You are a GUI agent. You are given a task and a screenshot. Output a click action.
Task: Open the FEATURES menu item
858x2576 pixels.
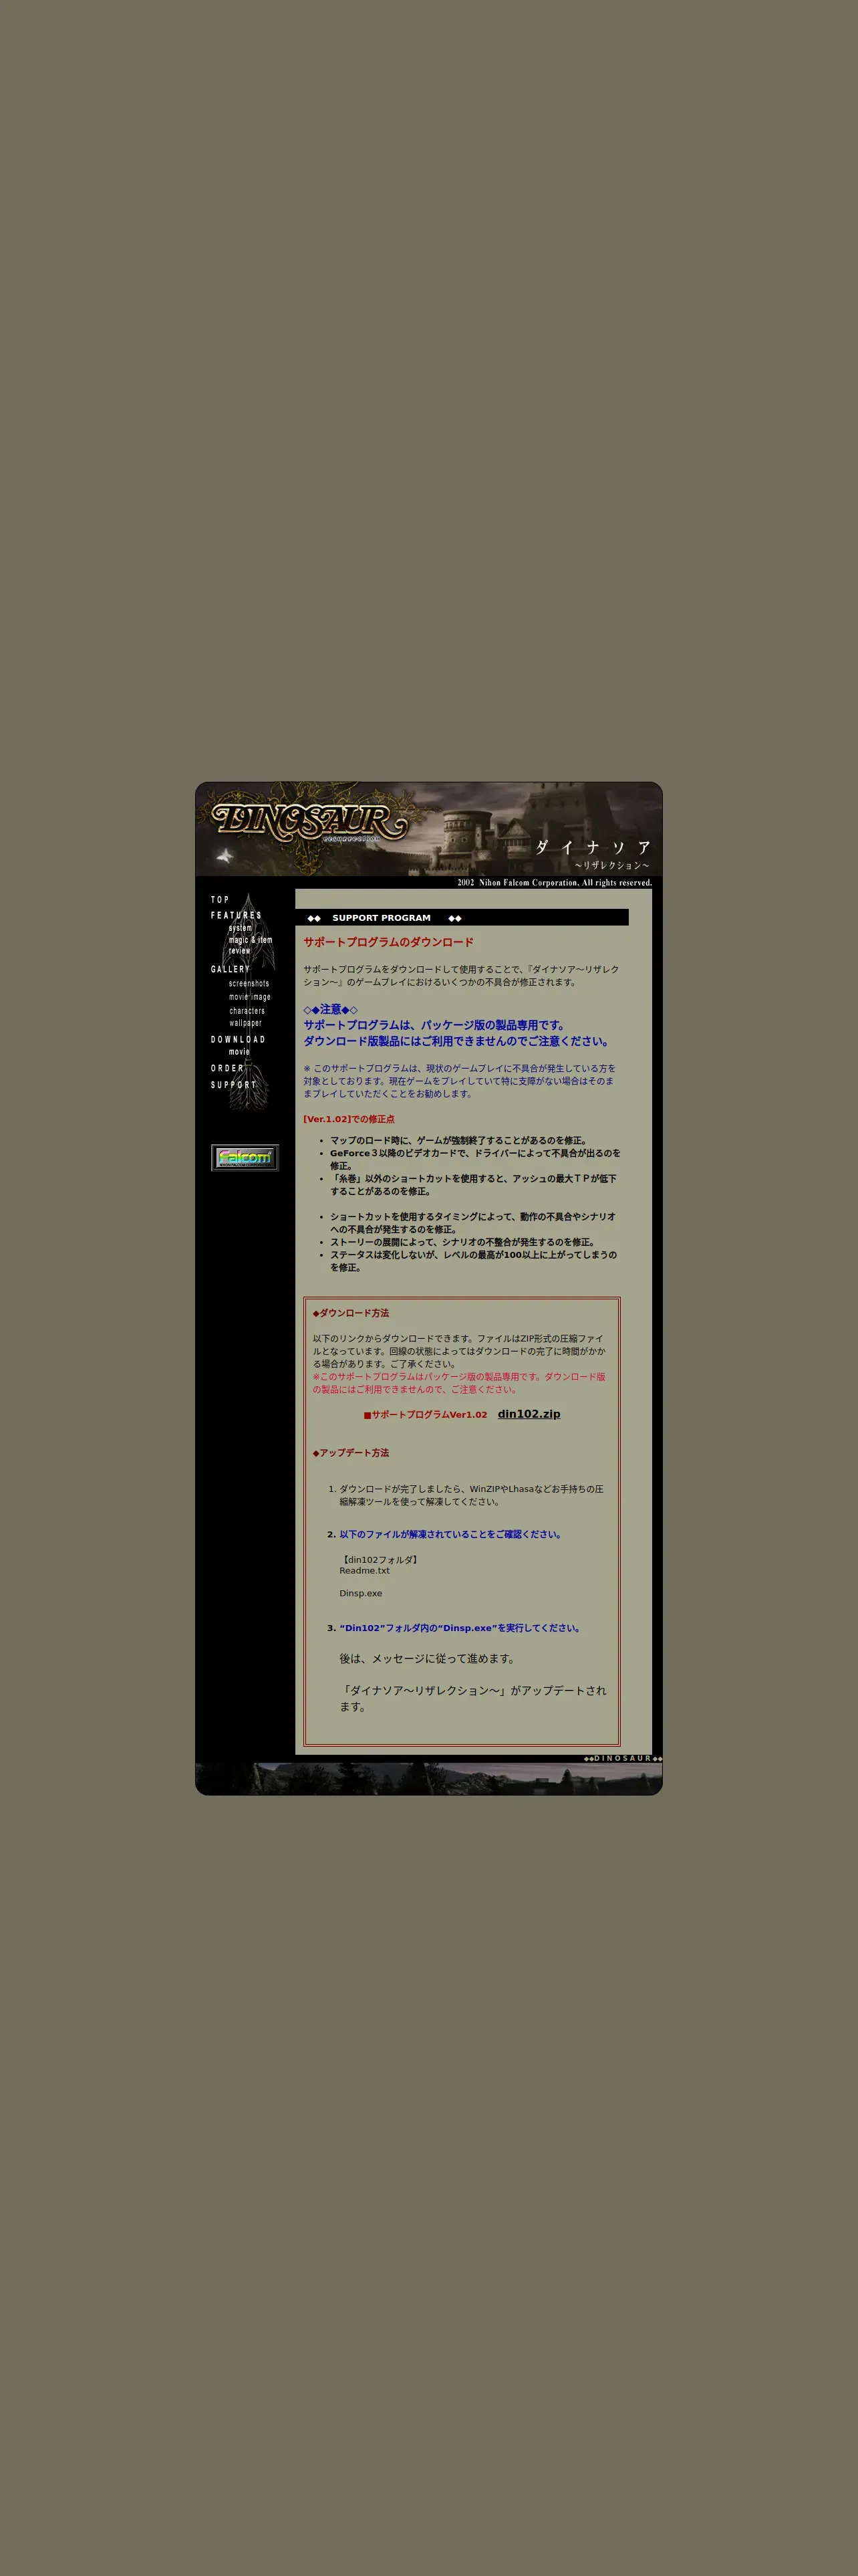pos(236,916)
